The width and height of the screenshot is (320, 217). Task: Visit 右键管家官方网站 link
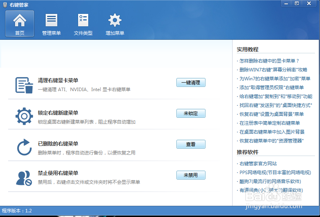(258, 164)
